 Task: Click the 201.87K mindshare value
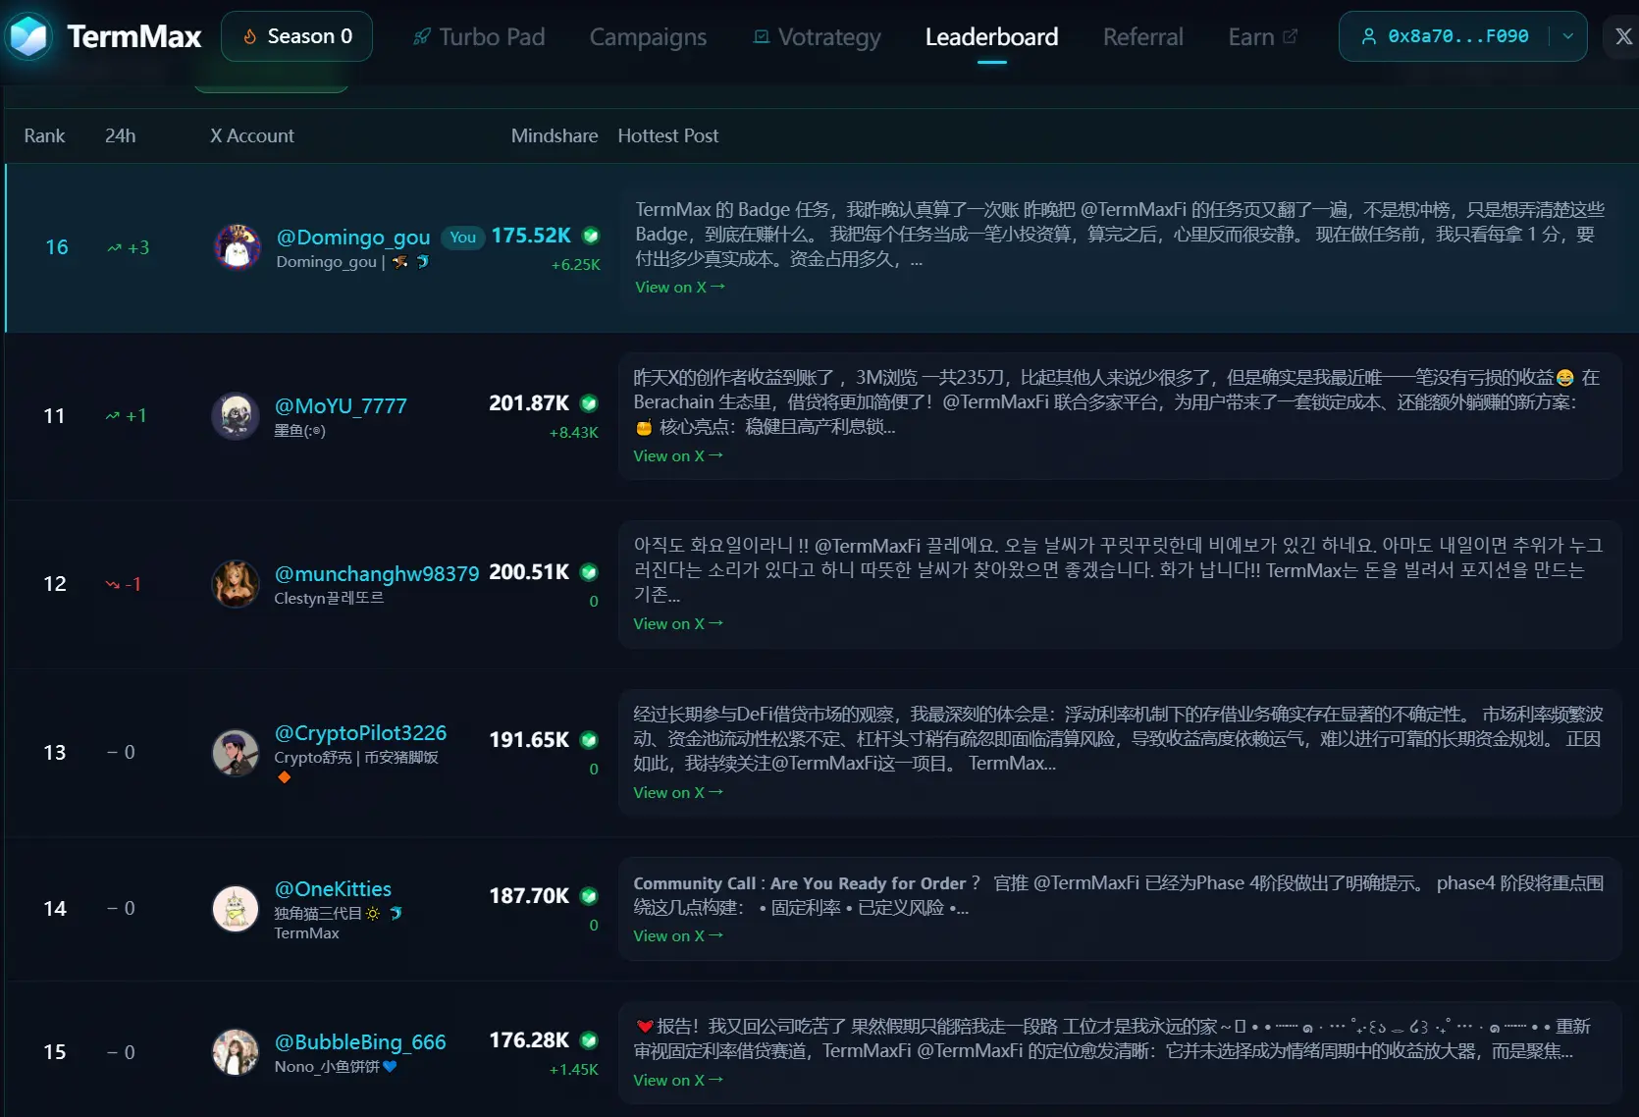click(529, 403)
